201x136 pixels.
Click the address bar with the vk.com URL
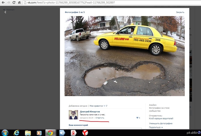(x=86, y=2)
